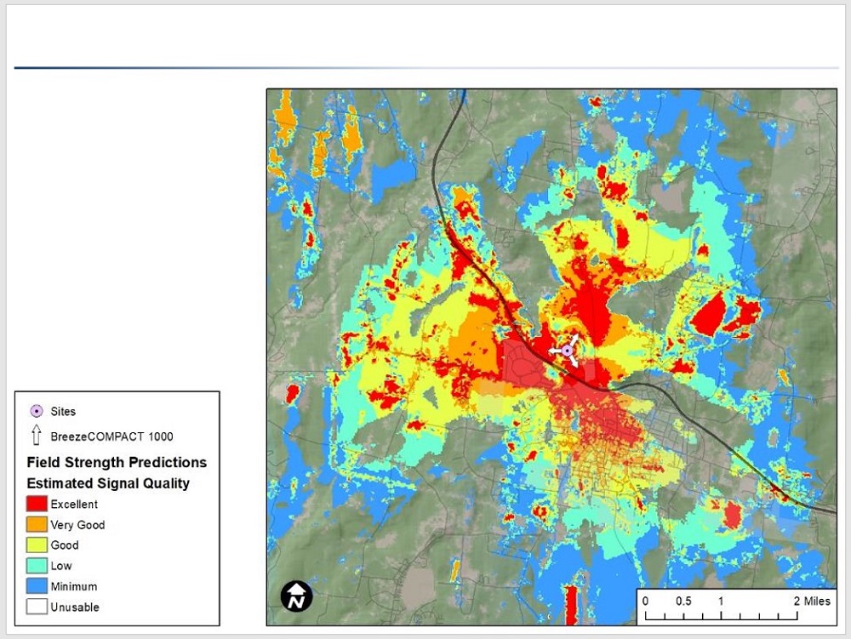Select the blue Minimum color swatch

tap(37, 586)
